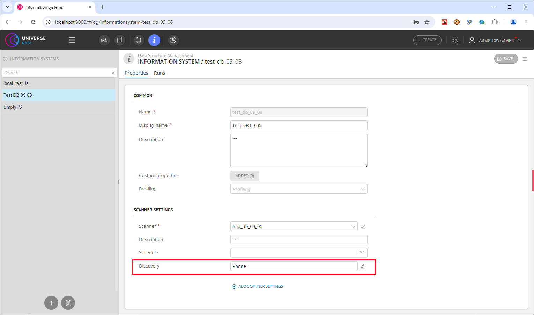This screenshot has height=315, width=534.
Task: Switch to the Runs tab
Action: click(160, 73)
